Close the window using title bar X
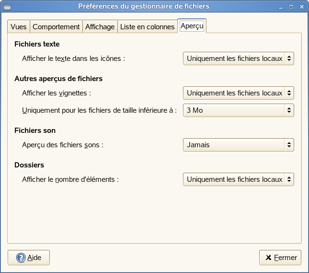Viewport: 309px width, 273px height. 301,6
